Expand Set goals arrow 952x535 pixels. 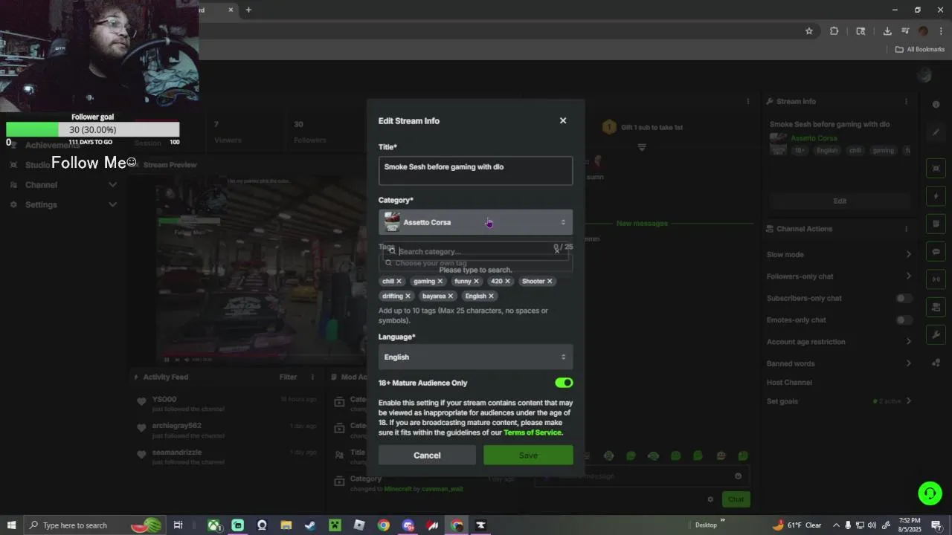pyautogui.click(x=908, y=401)
